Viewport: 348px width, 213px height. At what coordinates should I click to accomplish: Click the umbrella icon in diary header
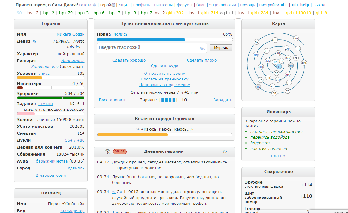pyautogui.click(x=108, y=151)
